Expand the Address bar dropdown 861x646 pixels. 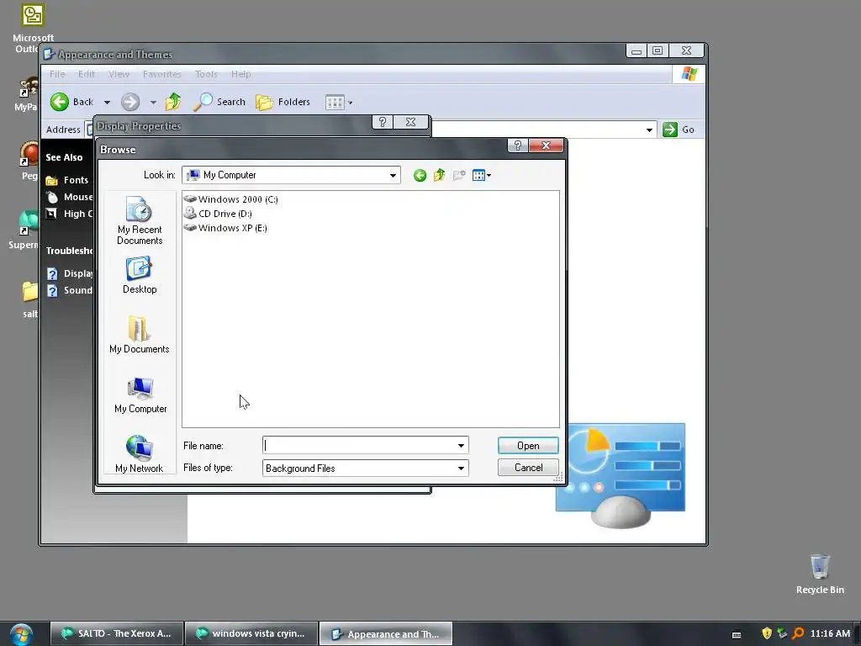649,130
